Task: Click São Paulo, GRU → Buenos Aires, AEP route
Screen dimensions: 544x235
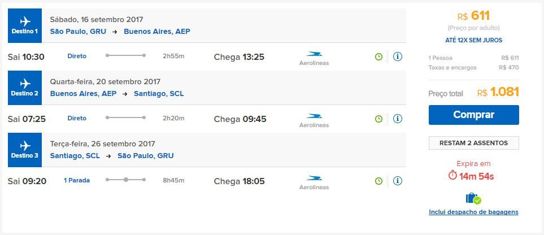Action: 120,32
